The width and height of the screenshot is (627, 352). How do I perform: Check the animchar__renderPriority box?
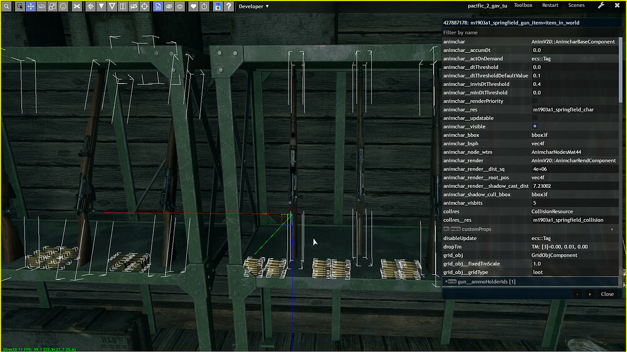(535, 101)
